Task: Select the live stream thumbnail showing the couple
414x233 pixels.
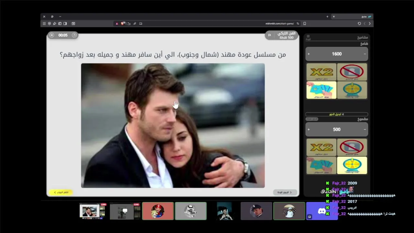Action: (x=93, y=211)
